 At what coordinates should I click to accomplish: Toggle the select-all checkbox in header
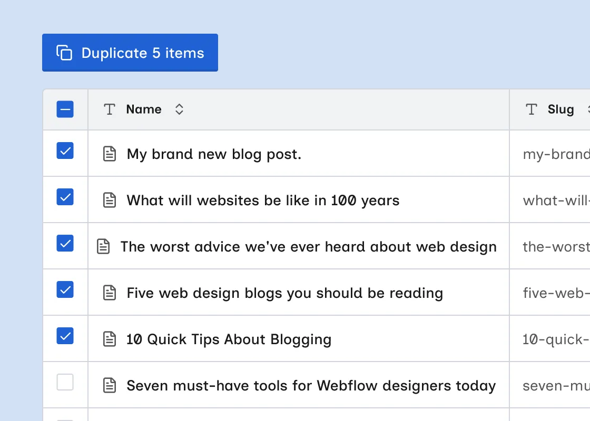[x=65, y=109]
